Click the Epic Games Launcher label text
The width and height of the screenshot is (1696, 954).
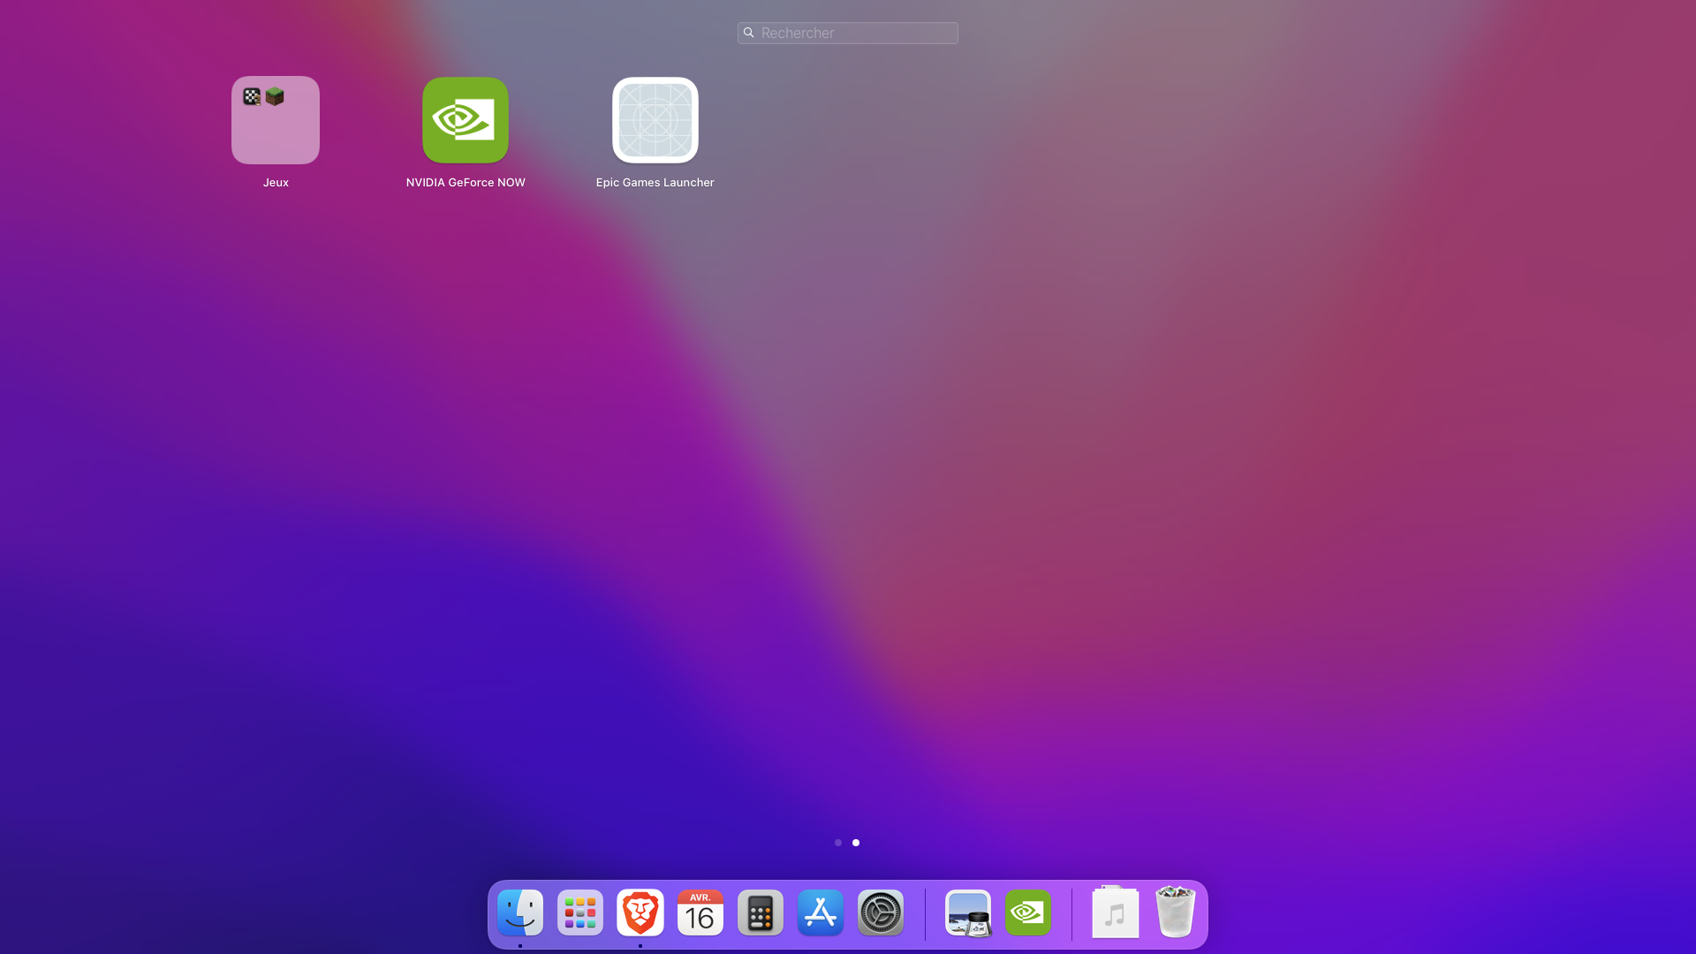(x=655, y=183)
